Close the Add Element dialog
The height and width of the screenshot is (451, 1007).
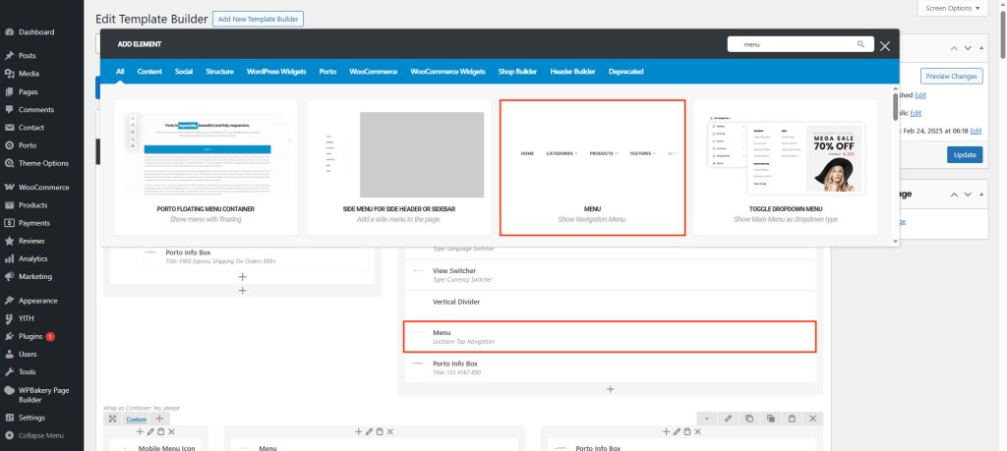[x=885, y=45]
